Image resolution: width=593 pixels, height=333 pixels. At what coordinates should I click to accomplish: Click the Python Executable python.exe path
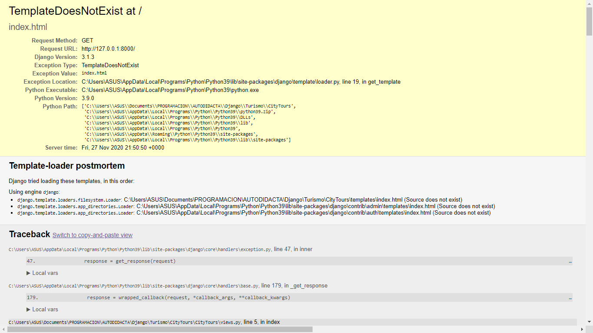pyautogui.click(x=170, y=90)
